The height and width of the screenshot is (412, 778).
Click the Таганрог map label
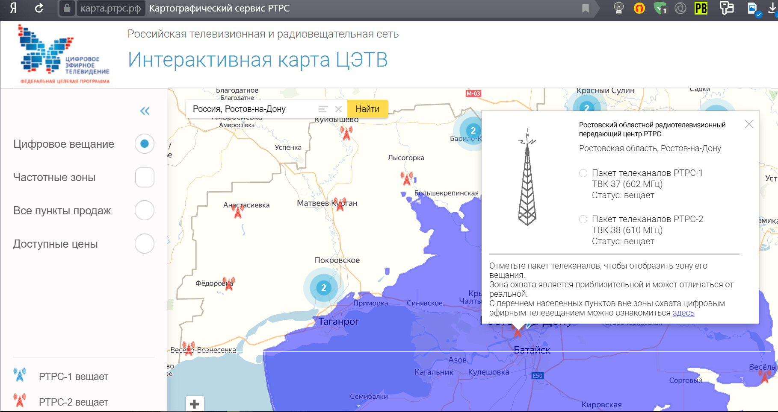point(338,321)
